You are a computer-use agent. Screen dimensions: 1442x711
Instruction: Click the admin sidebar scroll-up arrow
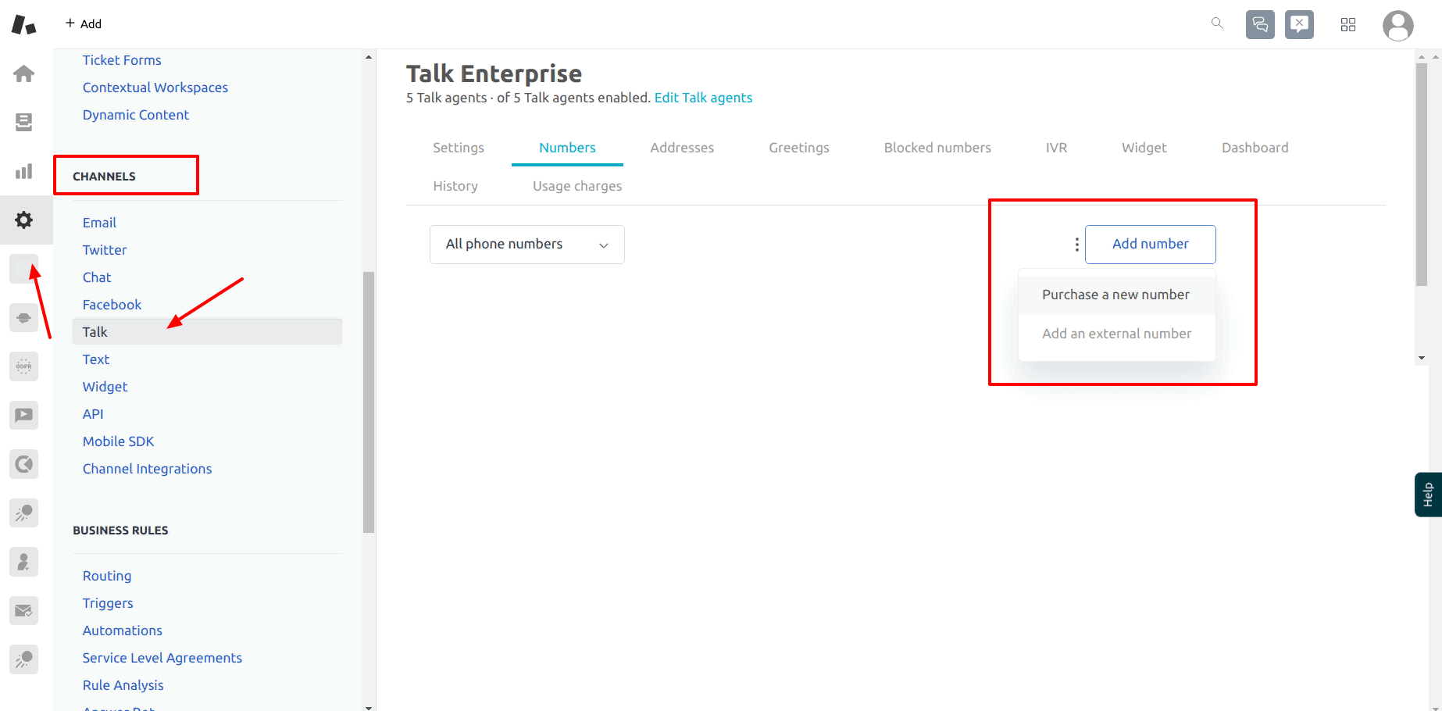tap(369, 57)
